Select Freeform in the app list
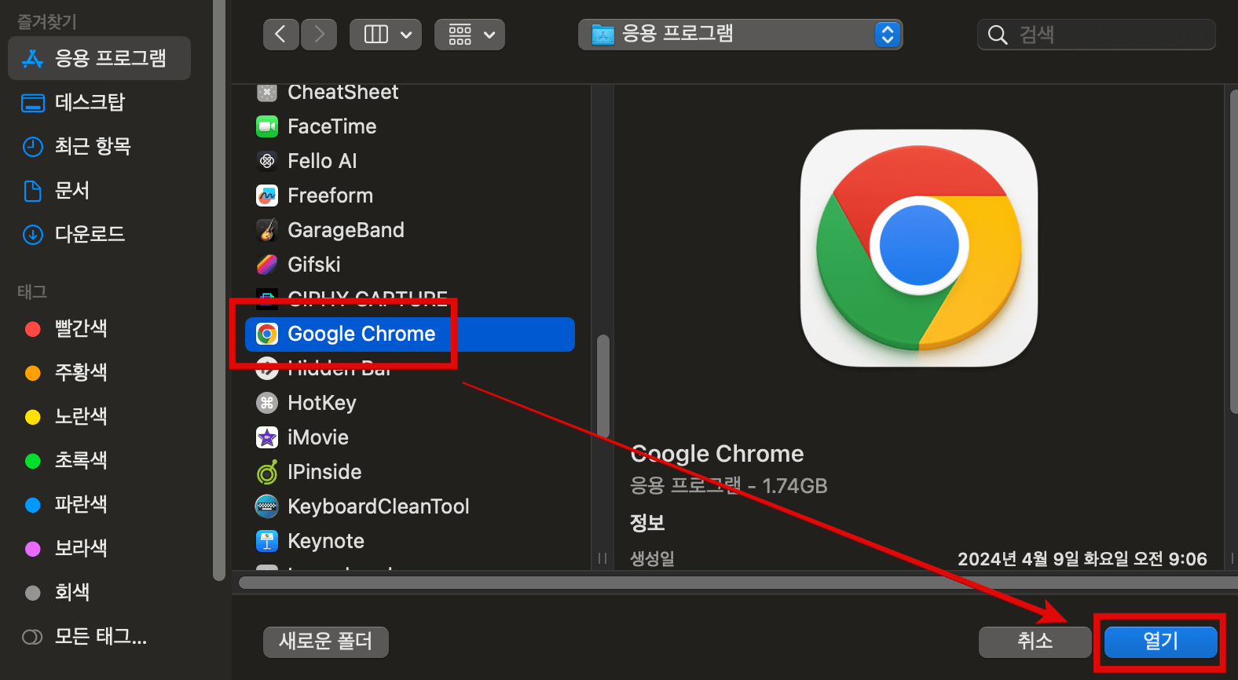 (410, 196)
